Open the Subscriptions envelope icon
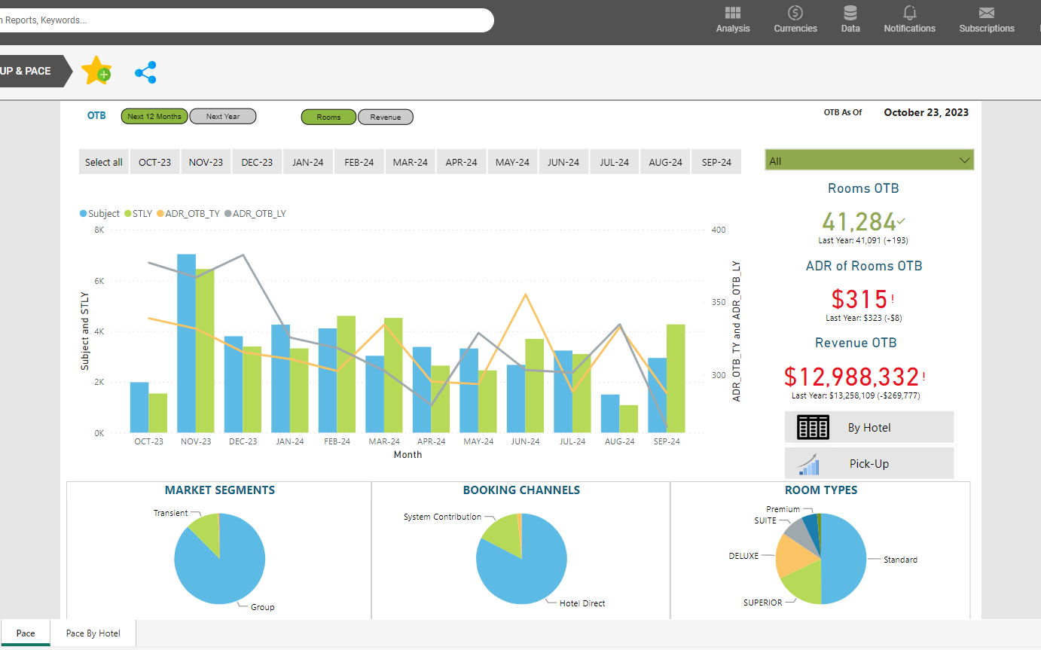The height and width of the screenshot is (650, 1041). coord(986,14)
